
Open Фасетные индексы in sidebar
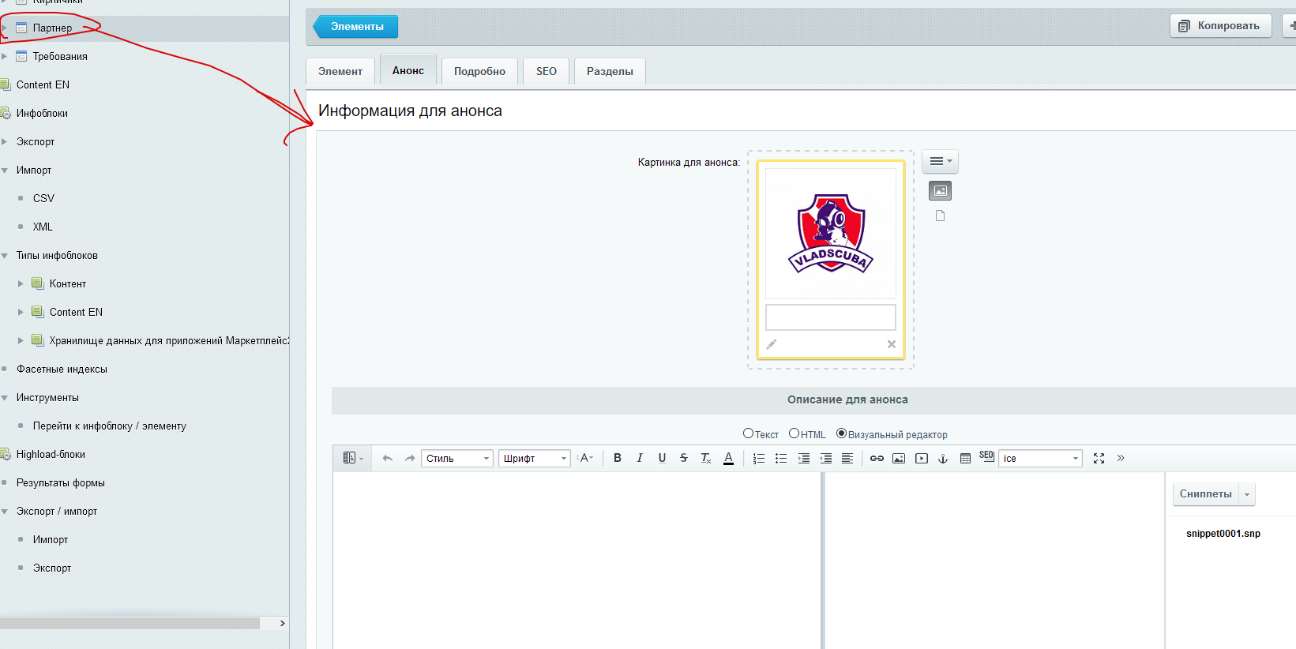tap(62, 369)
